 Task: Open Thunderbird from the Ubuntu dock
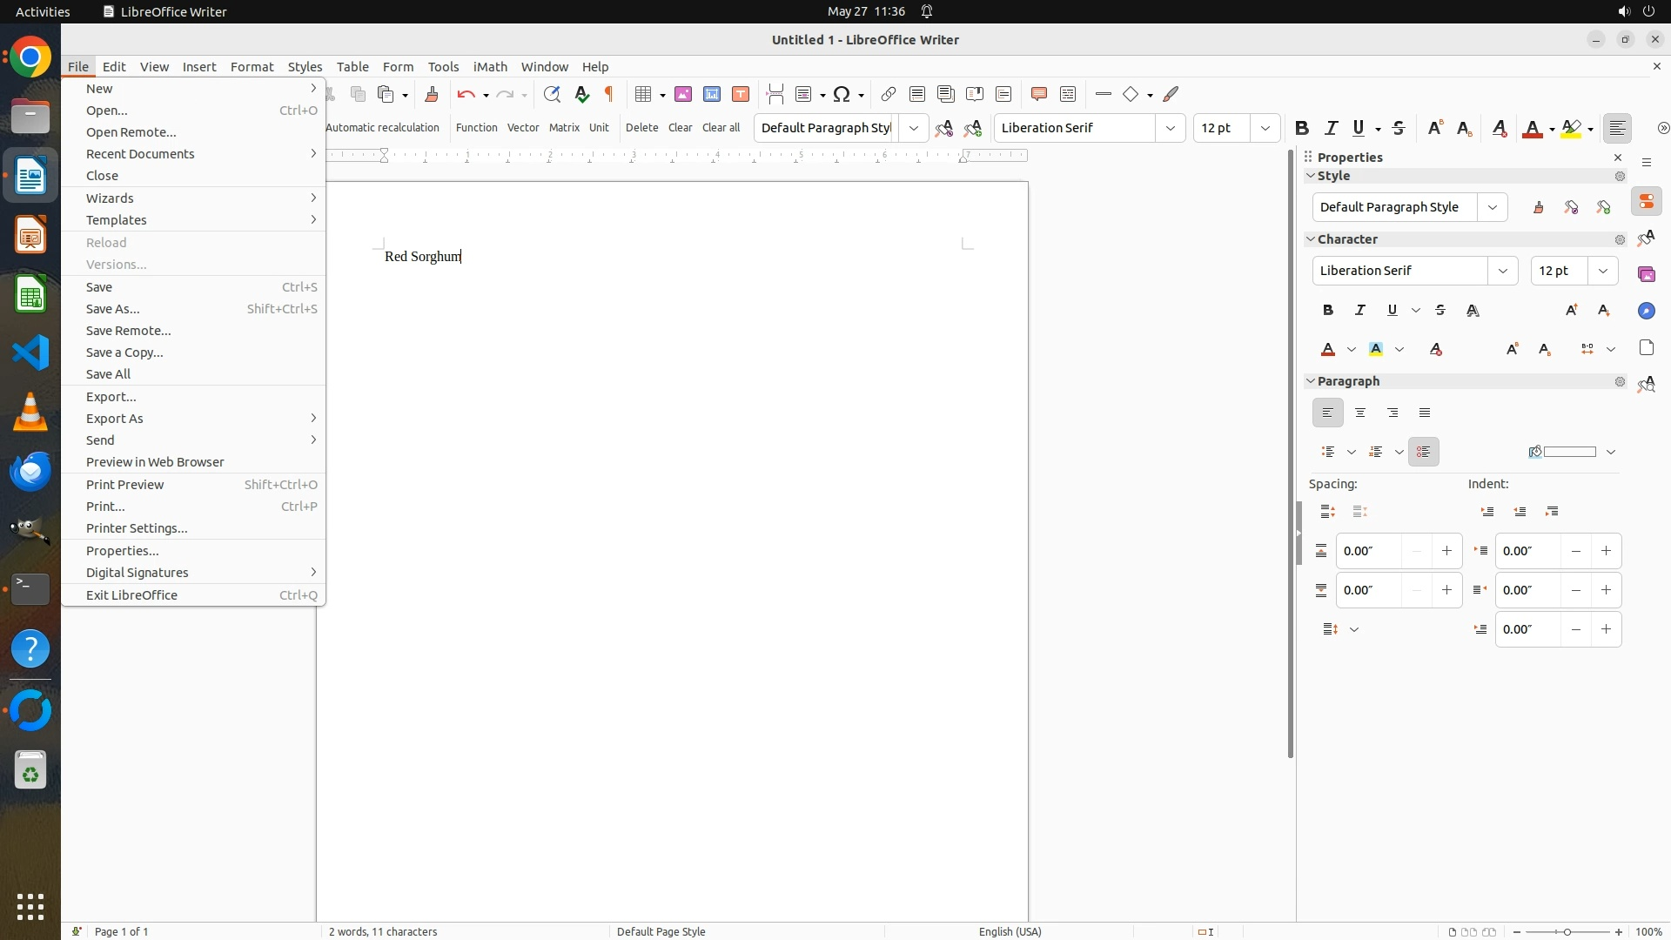[x=30, y=471]
